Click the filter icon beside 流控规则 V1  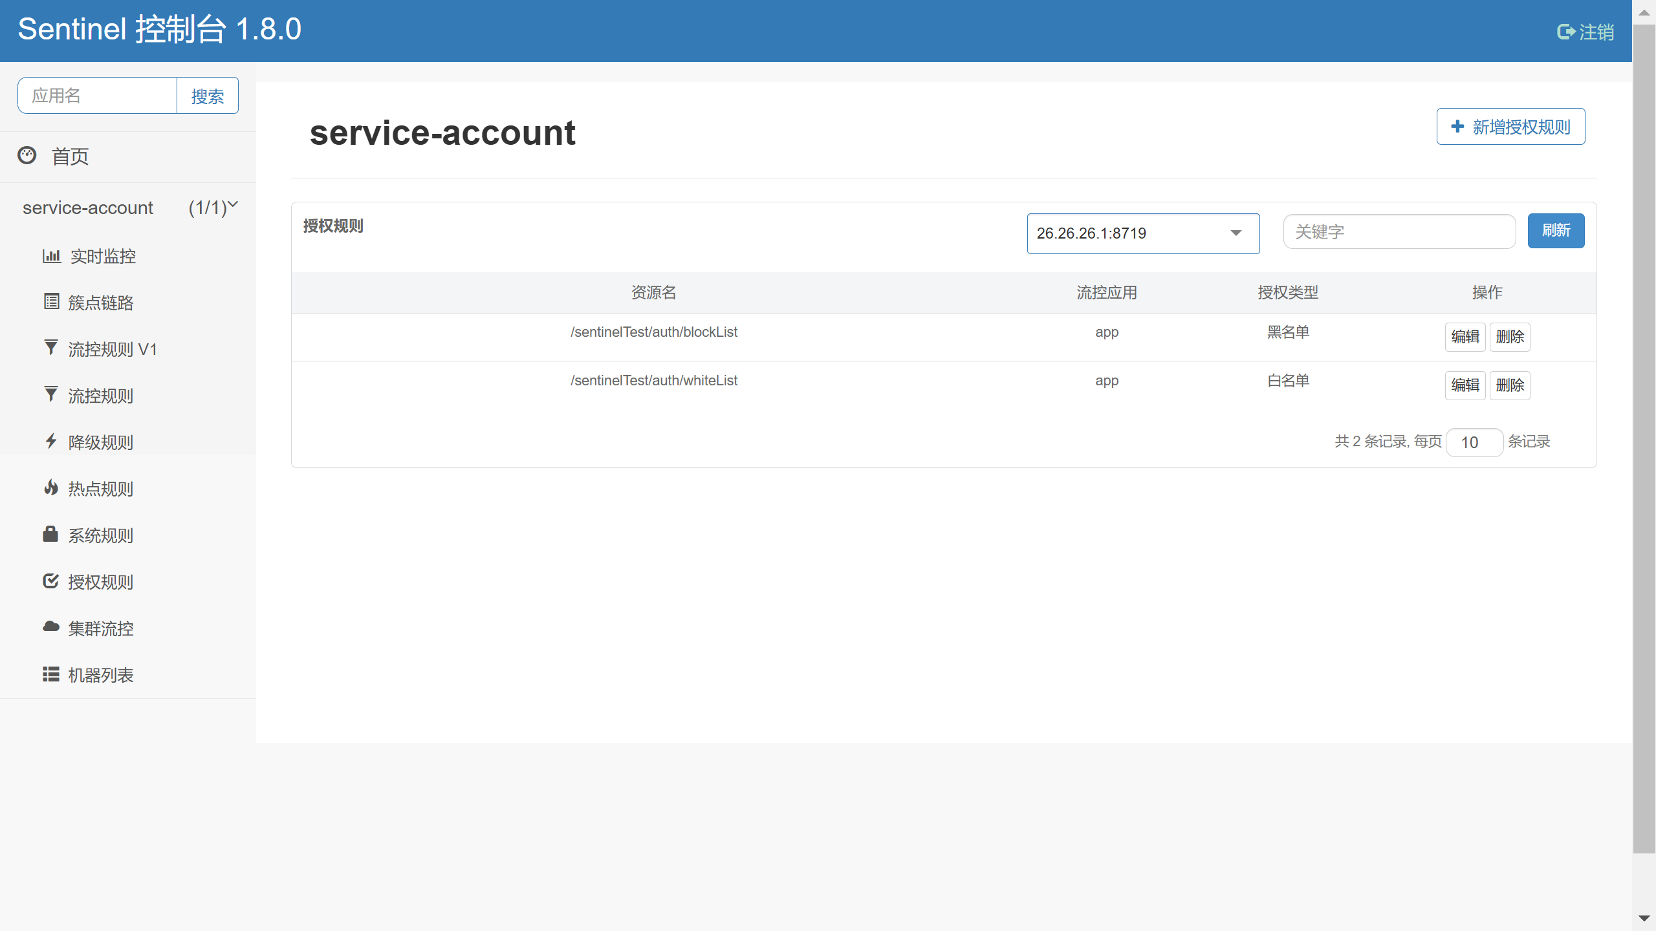click(51, 348)
